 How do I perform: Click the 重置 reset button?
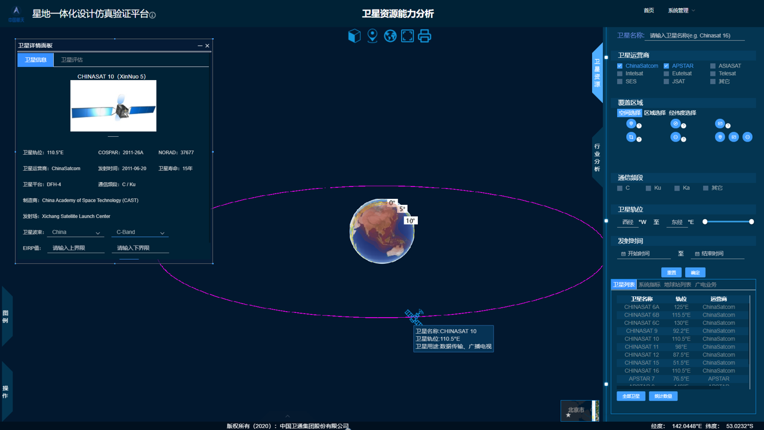pos(671,272)
